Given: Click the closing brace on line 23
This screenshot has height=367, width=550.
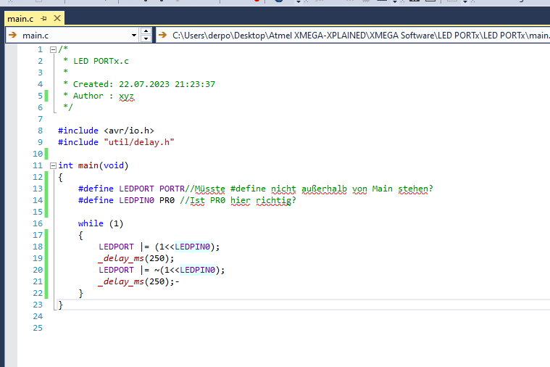Looking at the screenshot, I should [x=60, y=305].
